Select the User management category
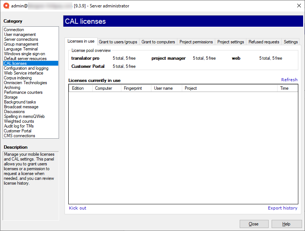This screenshot has width=305, height=231. [x=20, y=34]
